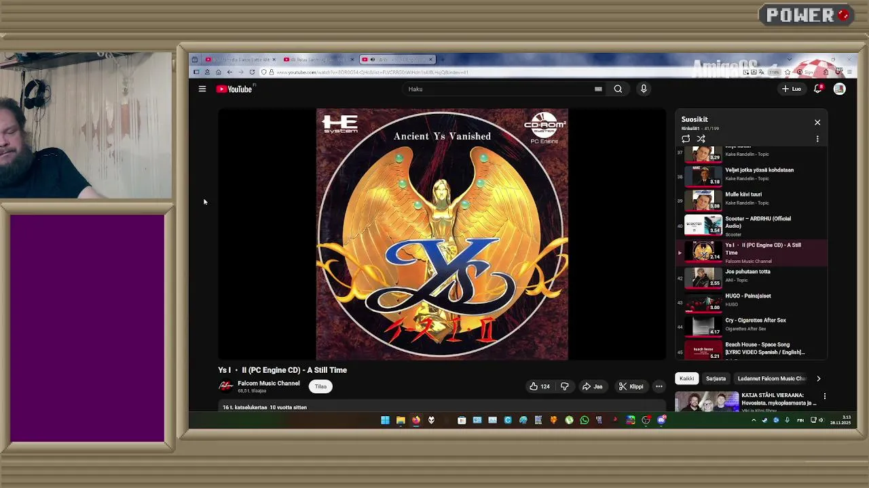The width and height of the screenshot is (869, 488).
Task: Go forward in browser history
Action: coord(240,72)
